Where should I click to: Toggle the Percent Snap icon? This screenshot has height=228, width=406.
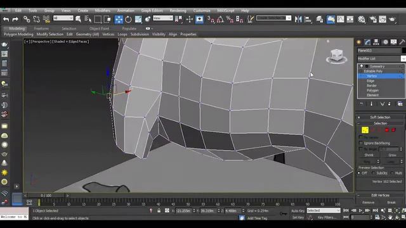pos(230,19)
